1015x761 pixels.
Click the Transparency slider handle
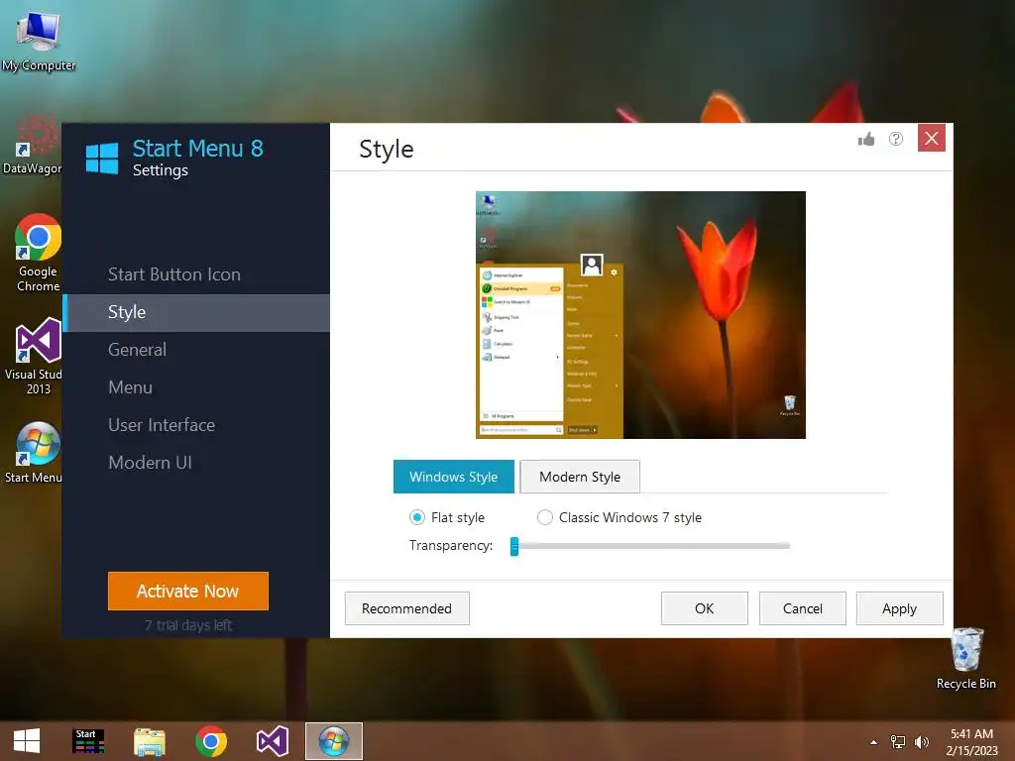(514, 546)
